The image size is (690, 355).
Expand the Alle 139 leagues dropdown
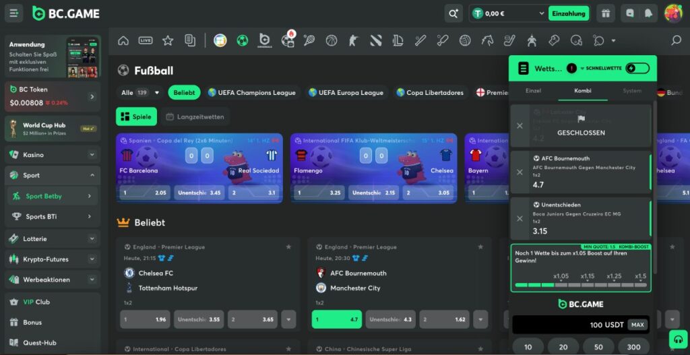tap(141, 93)
